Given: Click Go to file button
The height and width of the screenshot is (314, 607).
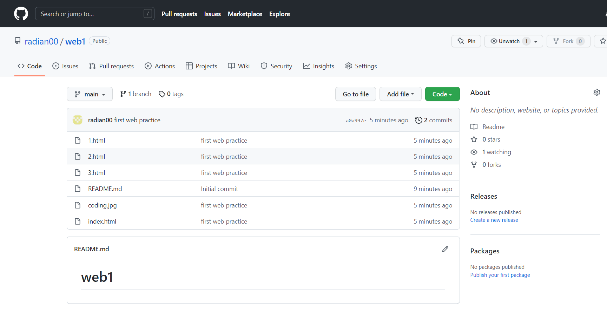Looking at the screenshot, I should (356, 94).
